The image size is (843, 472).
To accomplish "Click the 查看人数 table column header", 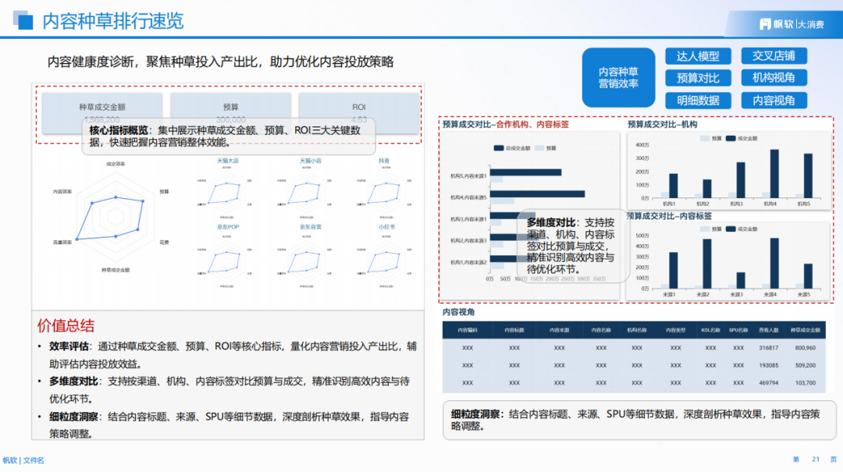I will point(768,330).
